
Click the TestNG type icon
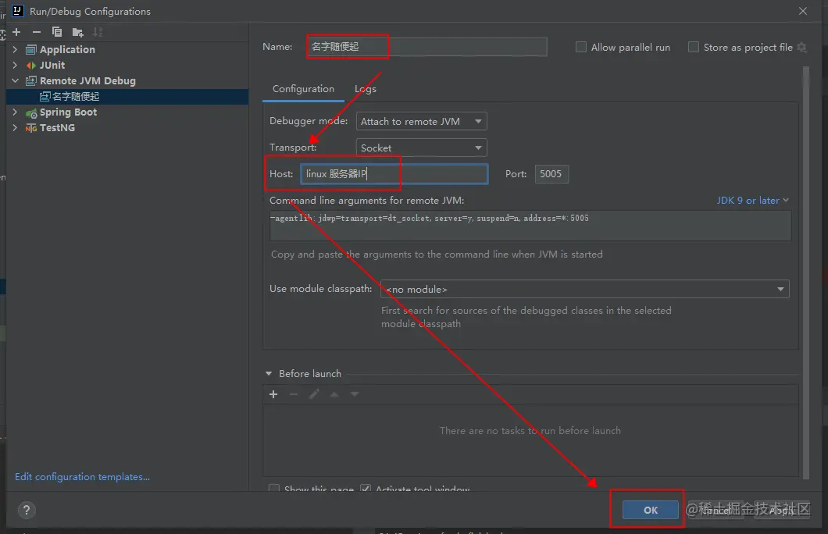point(31,128)
